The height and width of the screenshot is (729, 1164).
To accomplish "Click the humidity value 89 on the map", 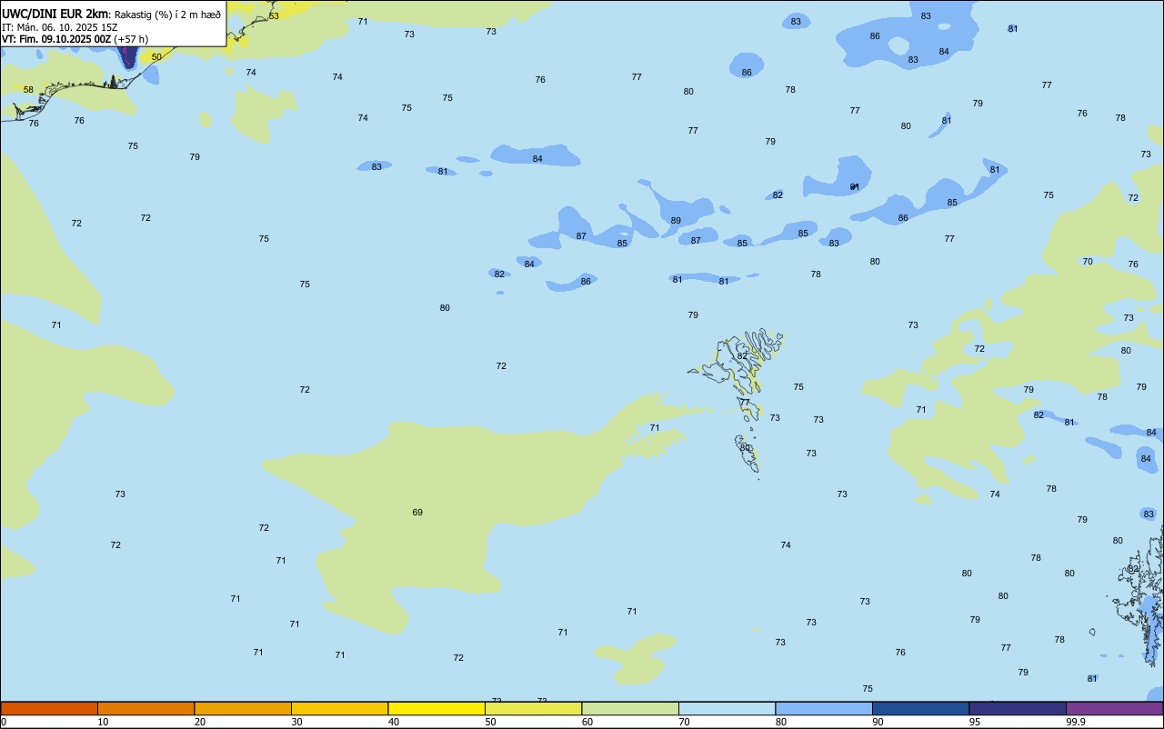I will [x=676, y=221].
